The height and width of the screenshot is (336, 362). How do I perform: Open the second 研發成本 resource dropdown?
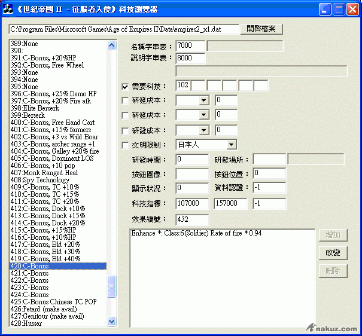pyautogui.click(x=204, y=115)
